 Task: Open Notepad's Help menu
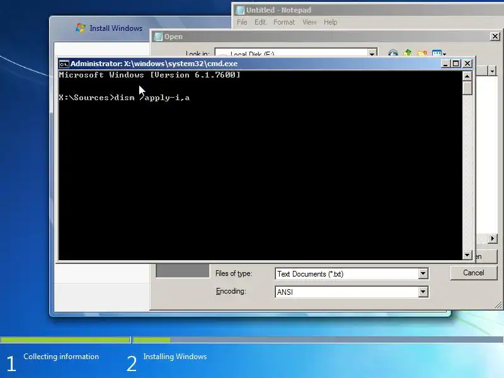point(330,22)
